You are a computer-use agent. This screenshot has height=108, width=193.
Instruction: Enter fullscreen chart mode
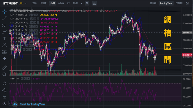pos(95,3)
